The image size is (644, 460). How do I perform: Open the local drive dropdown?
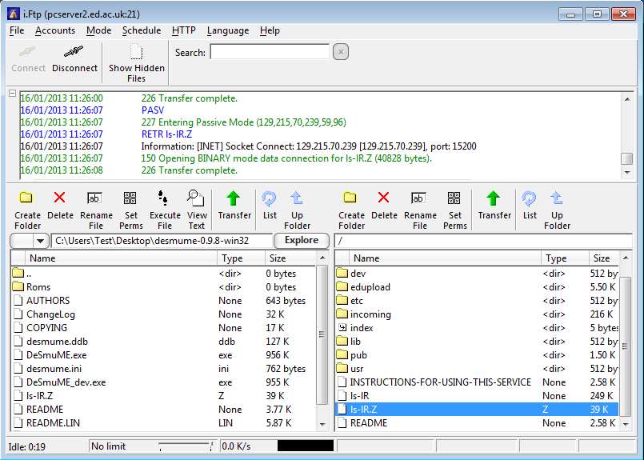tap(41, 241)
